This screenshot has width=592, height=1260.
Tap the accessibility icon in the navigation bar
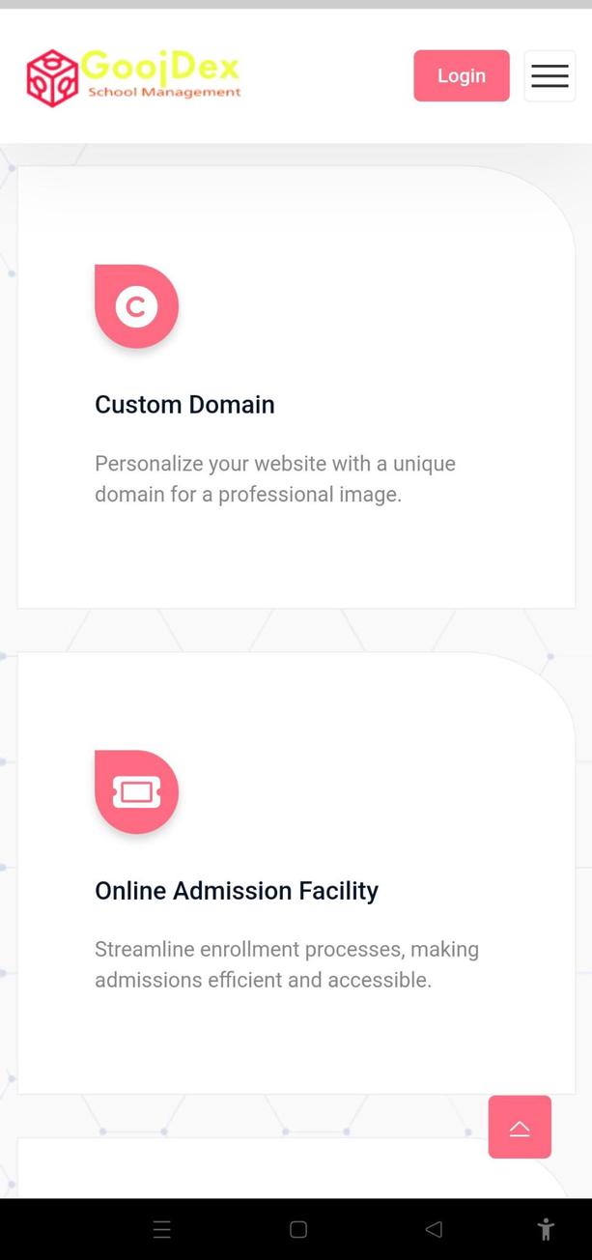point(546,1229)
